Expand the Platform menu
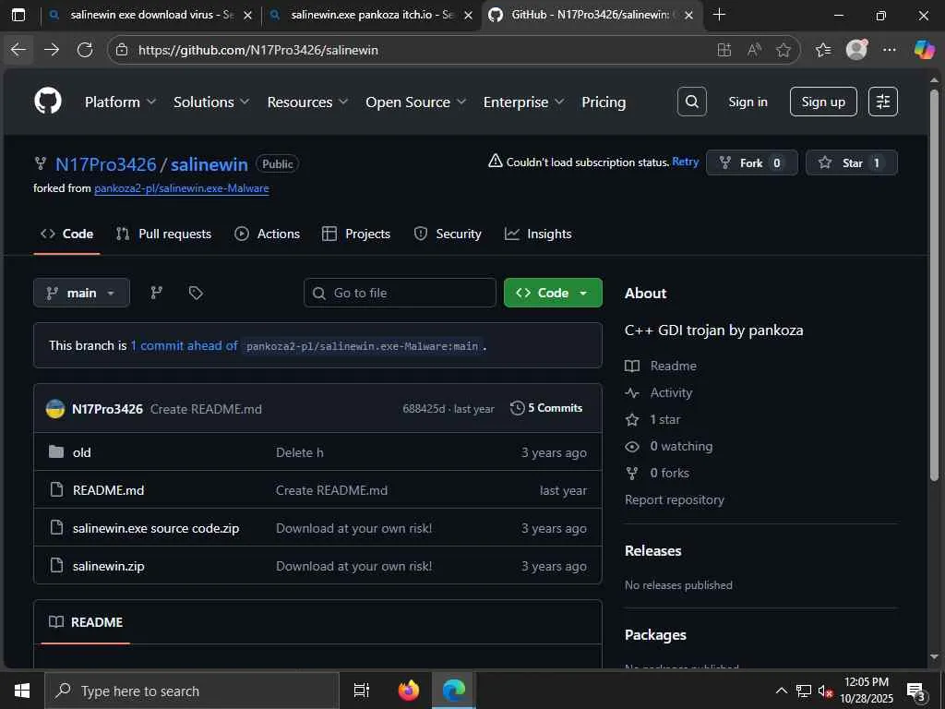945x709 pixels. pyautogui.click(x=121, y=102)
